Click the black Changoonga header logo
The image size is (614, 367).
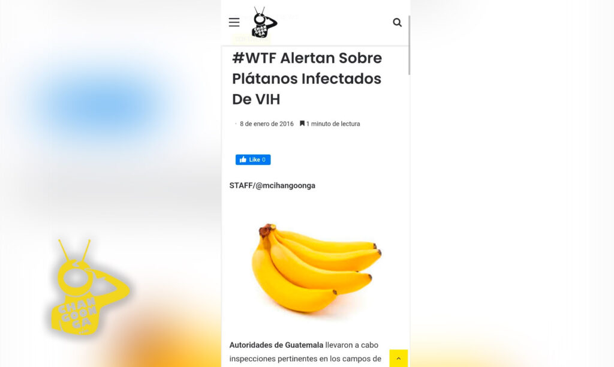coord(264,22)
